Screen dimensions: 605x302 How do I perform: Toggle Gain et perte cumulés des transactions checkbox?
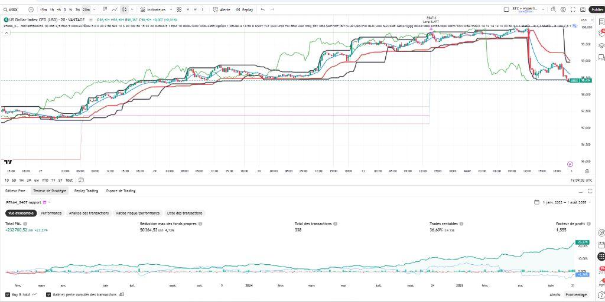coord(48,294)
